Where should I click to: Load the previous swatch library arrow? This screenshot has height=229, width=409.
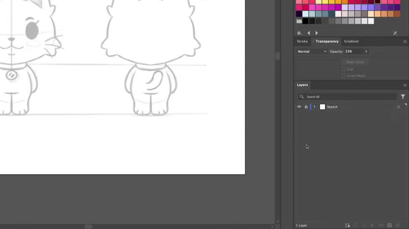309,33
